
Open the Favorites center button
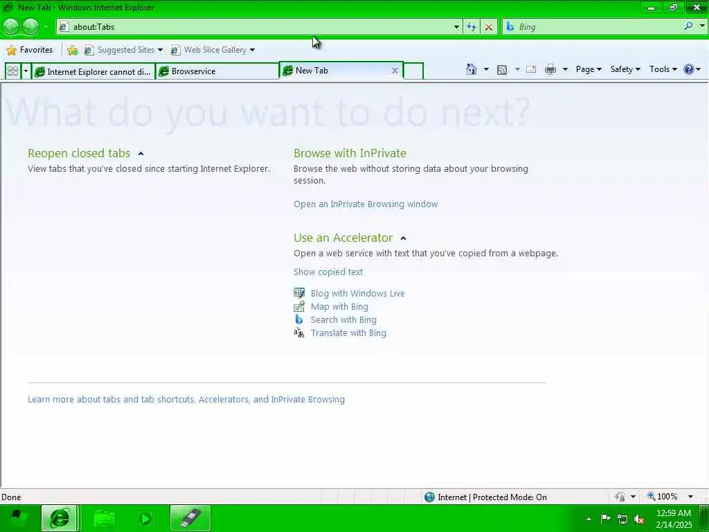(30, 50)
